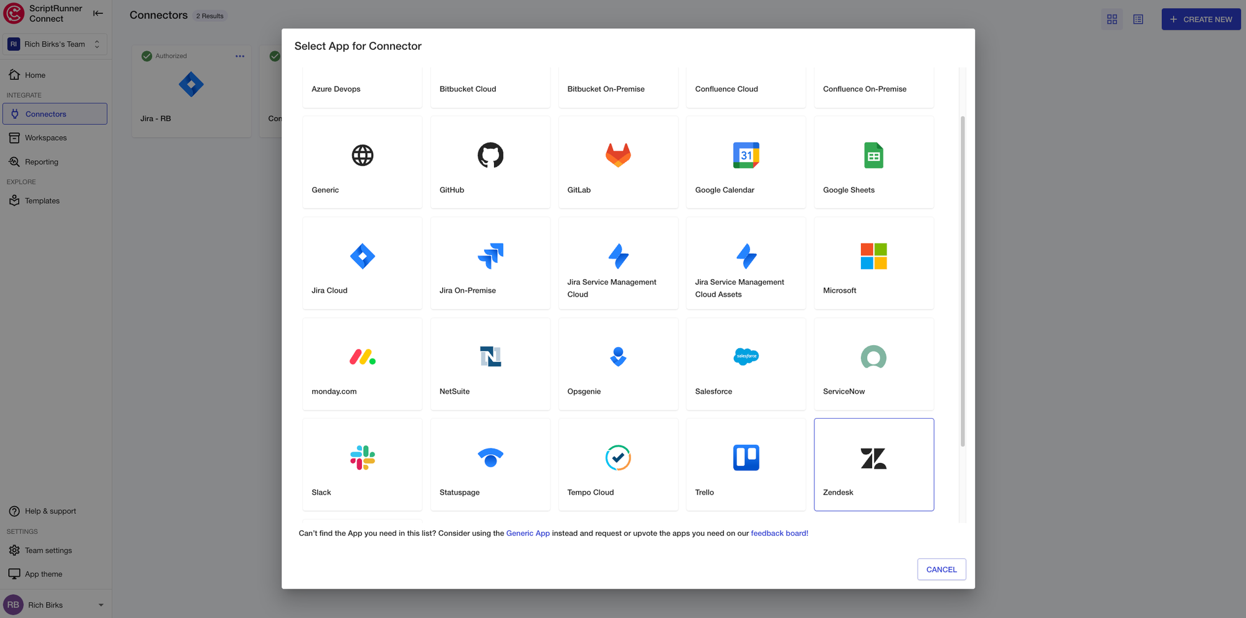The width and height of the screenshot is (1246, 618).
Task: Select the NetSuite logo icon
Action: click(x=490, y=356)
